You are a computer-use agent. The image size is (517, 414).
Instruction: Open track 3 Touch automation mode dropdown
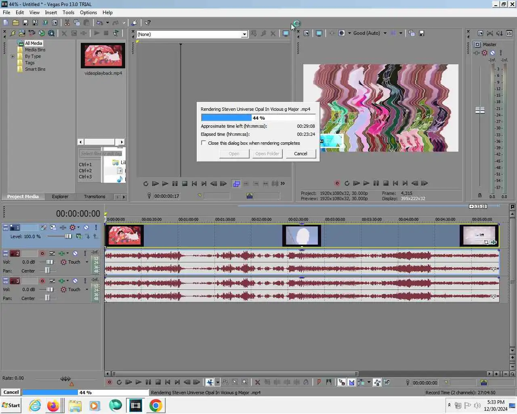[87, 289]
